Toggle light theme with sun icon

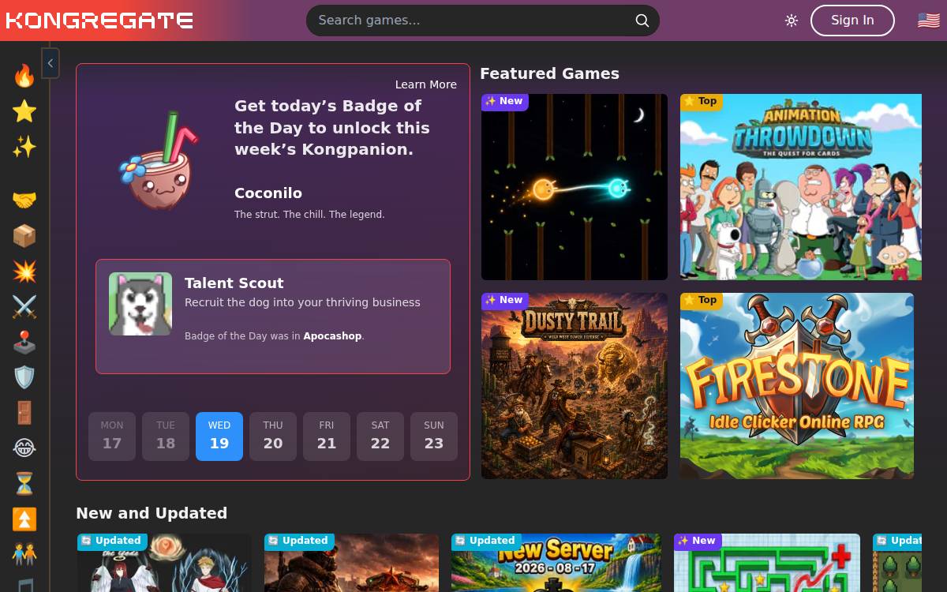tap(792, 21)
